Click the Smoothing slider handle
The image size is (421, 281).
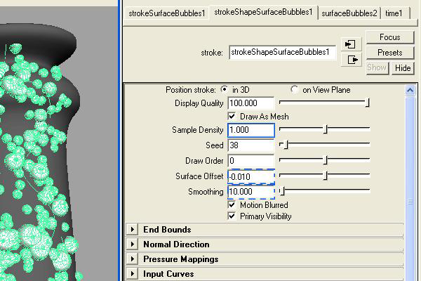(x=282, y=191)
